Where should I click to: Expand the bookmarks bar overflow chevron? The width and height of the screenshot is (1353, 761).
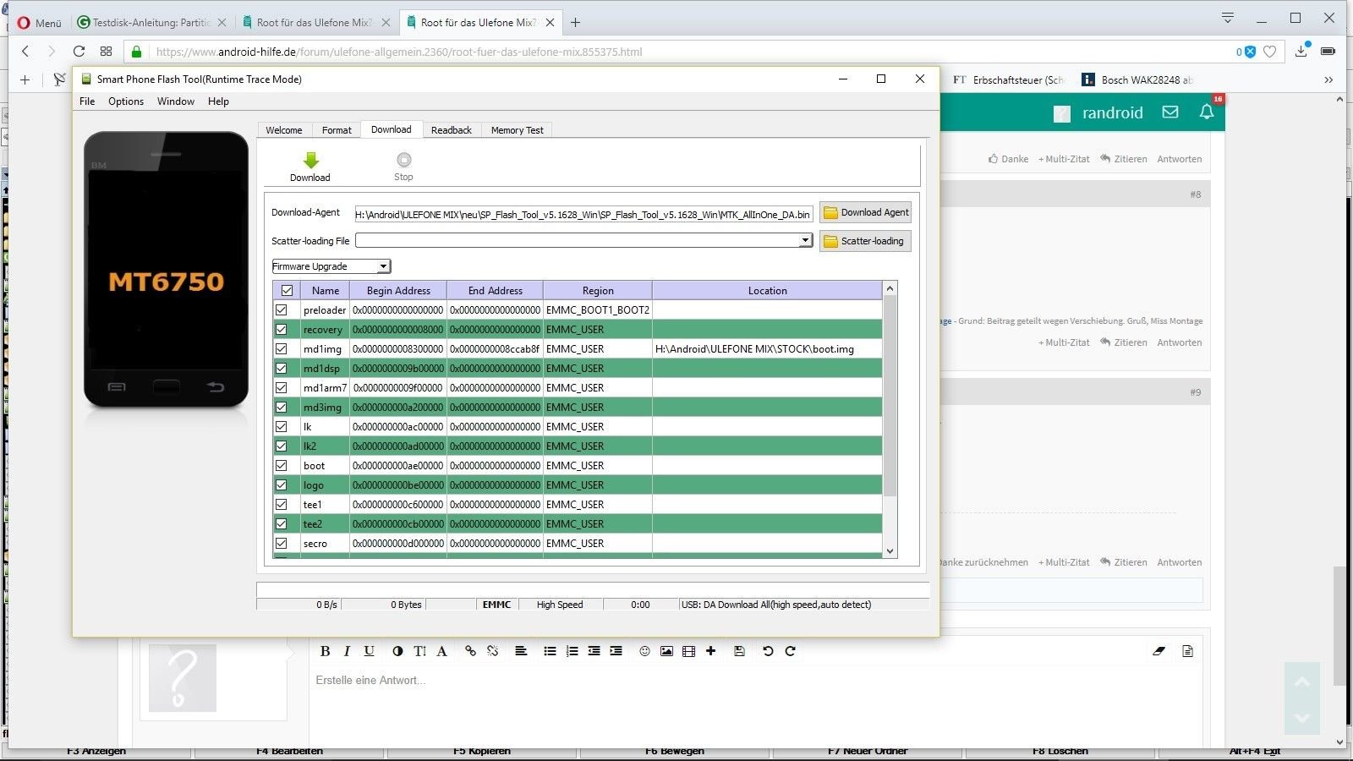(1328, 79)
